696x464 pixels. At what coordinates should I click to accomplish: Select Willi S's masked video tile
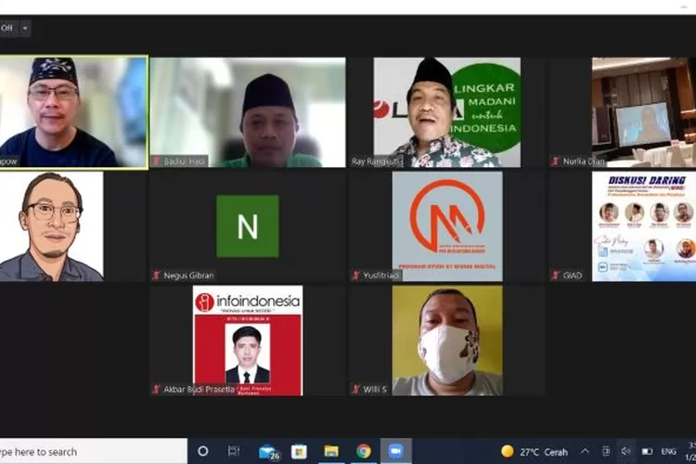pos(446,340)
